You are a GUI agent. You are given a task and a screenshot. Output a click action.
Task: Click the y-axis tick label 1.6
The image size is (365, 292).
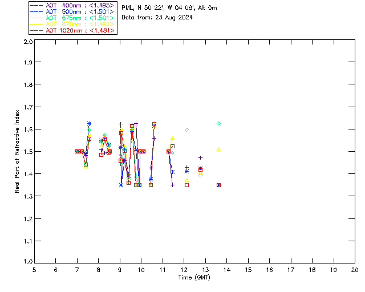28,129
